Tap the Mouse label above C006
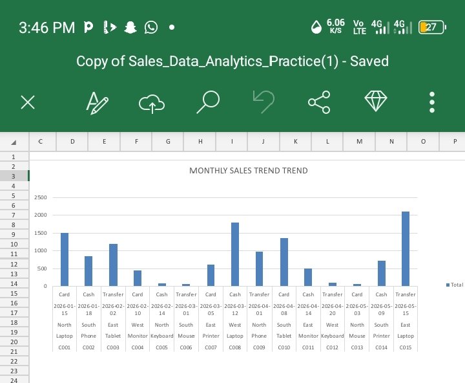 pos(186,336)
